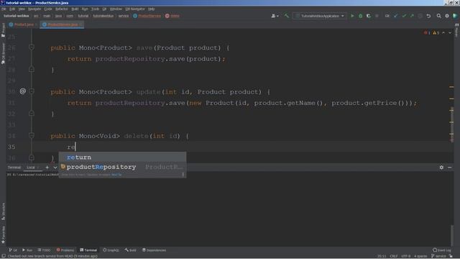Go to previous highlighted problem arrow
The width and height of the screenshot is (460, 259).
443,32
